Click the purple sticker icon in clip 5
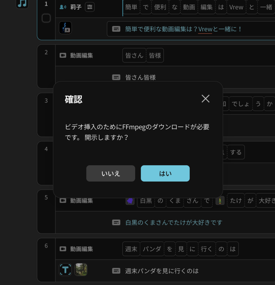275x285 pixels. [x=130, y=201]
